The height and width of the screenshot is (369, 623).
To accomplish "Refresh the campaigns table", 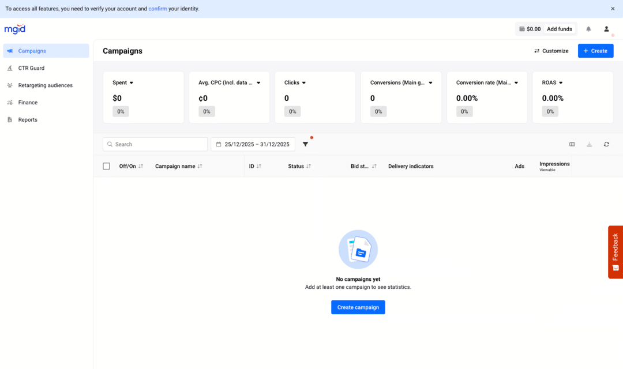I will click(606, 144).
